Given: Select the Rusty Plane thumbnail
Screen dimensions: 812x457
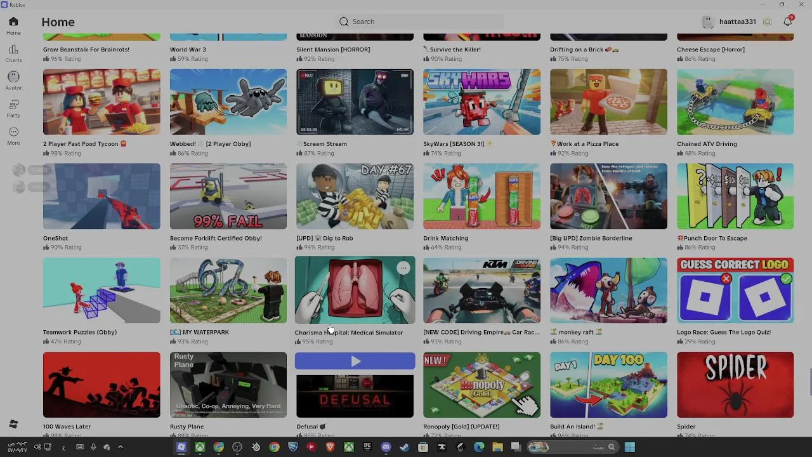Looking at the screenshot, I should click(x=228, y=385).
